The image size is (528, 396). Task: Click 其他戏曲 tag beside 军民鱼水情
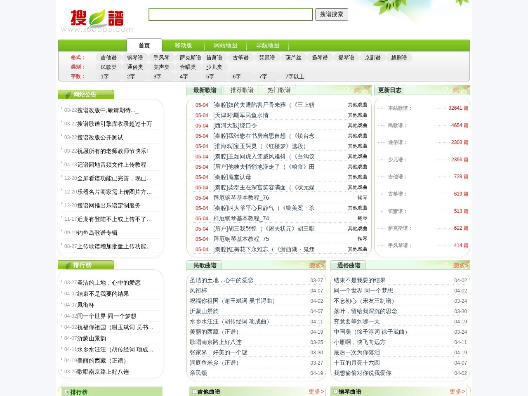coord(357,115)
